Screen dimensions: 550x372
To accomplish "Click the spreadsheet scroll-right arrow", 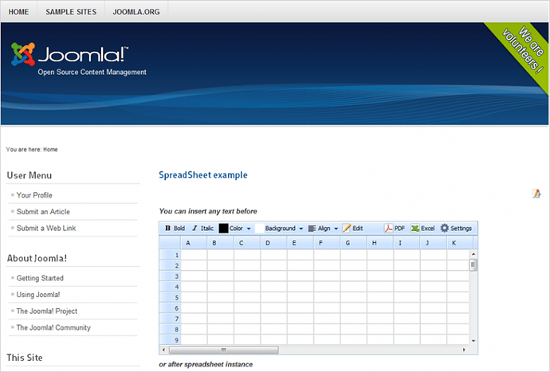I will pyautogui.click(x=464, y=350).
